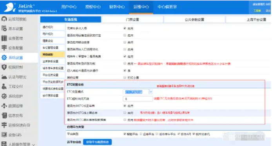The width and height of the screenshot is (272, 146).
Task: Click the 系统设置 gear icon
Action: tap(4, 57)
